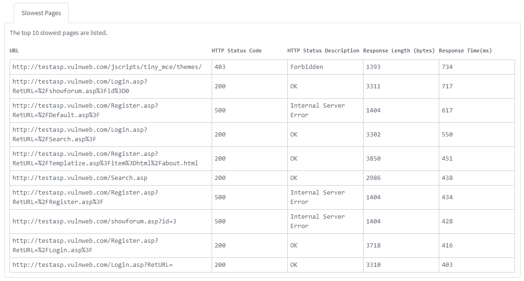Open the Slowest Pages tab
Image resolution: width=524 pixels, height=281 pixels.
pyautogui.click(x=41, y=13)
